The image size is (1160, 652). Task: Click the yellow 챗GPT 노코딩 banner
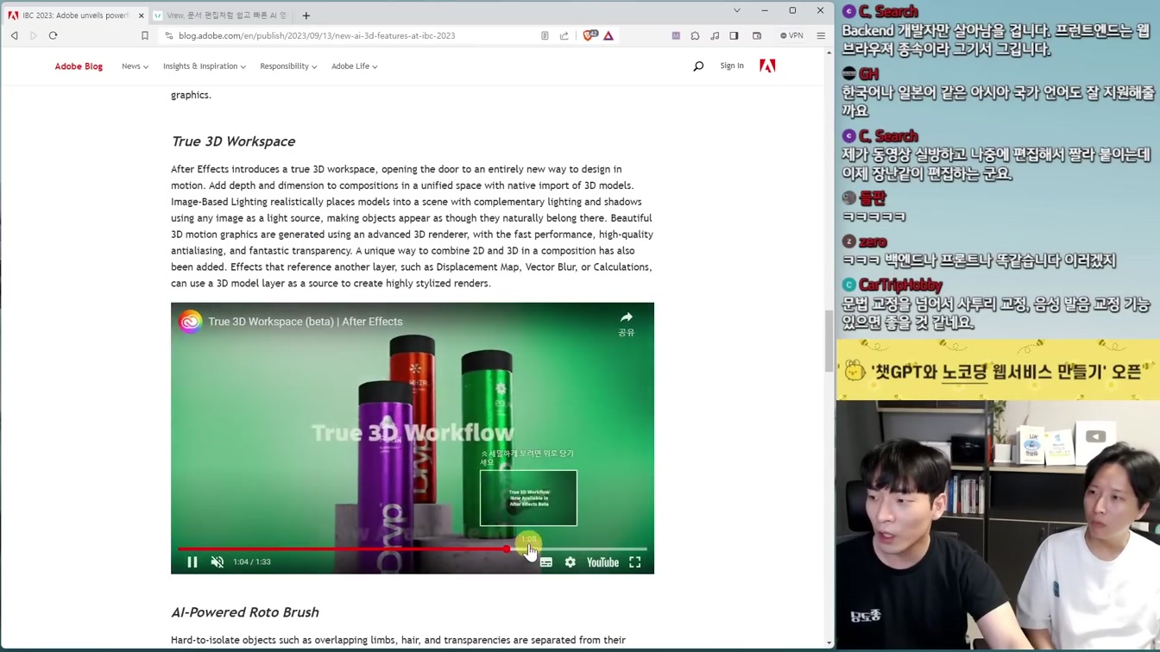click(998, 371)
